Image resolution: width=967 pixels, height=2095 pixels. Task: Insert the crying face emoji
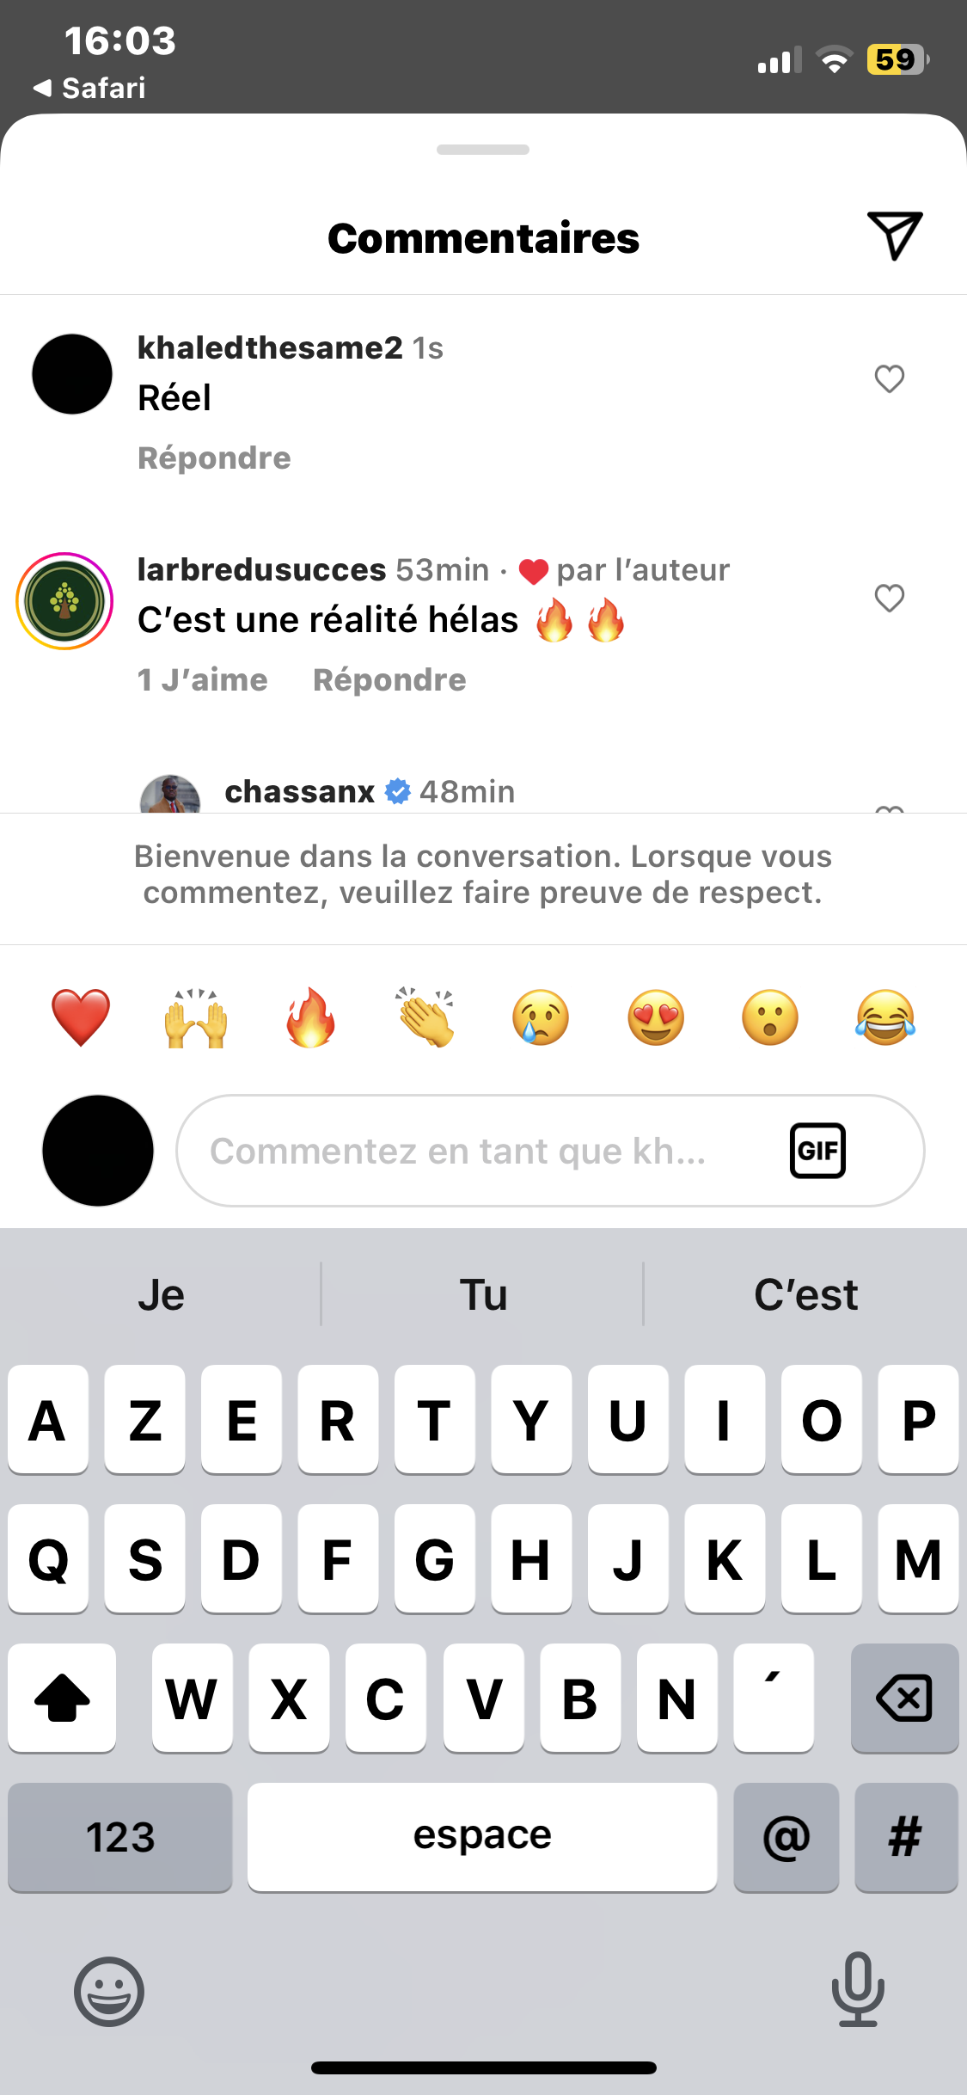(x=541, y=1017)
